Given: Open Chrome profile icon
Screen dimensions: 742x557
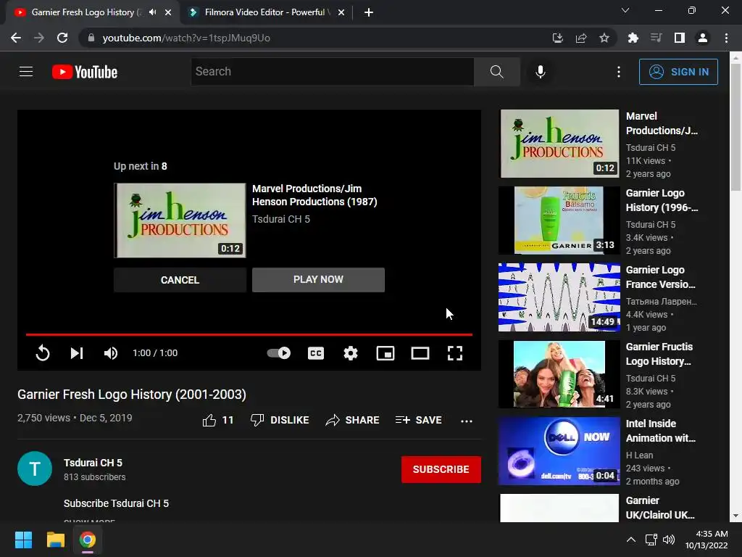Looking at the screenshot, I should click(703, 38).
